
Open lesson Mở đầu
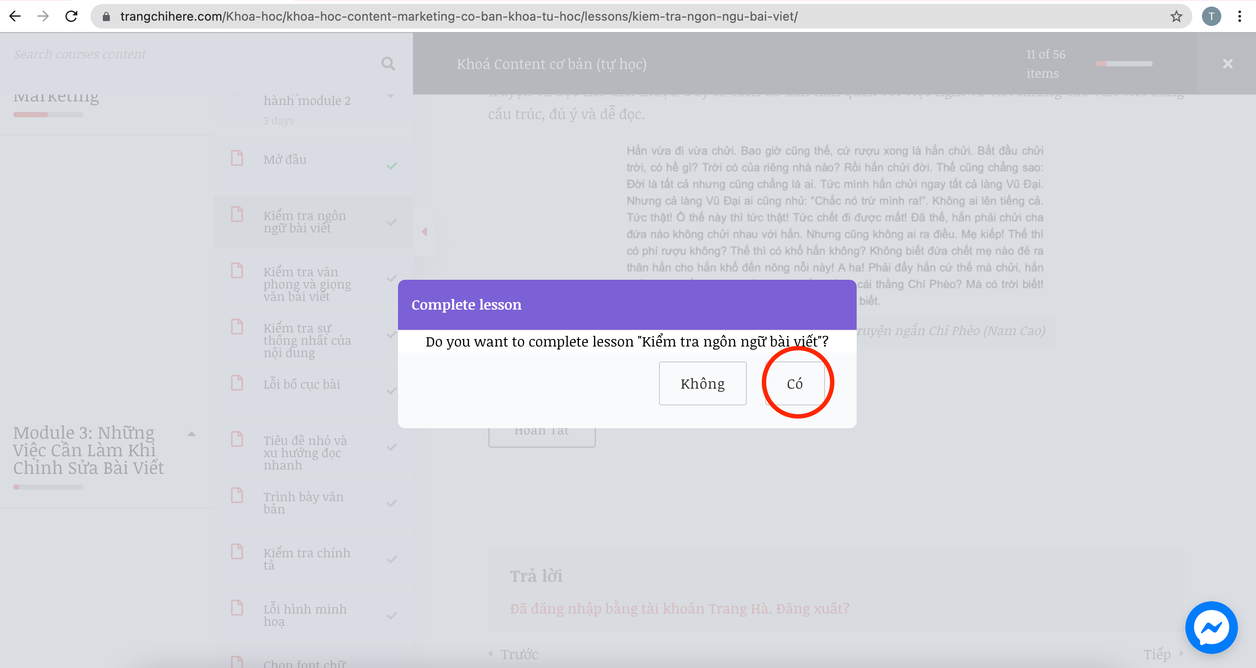tap(285, 159)
